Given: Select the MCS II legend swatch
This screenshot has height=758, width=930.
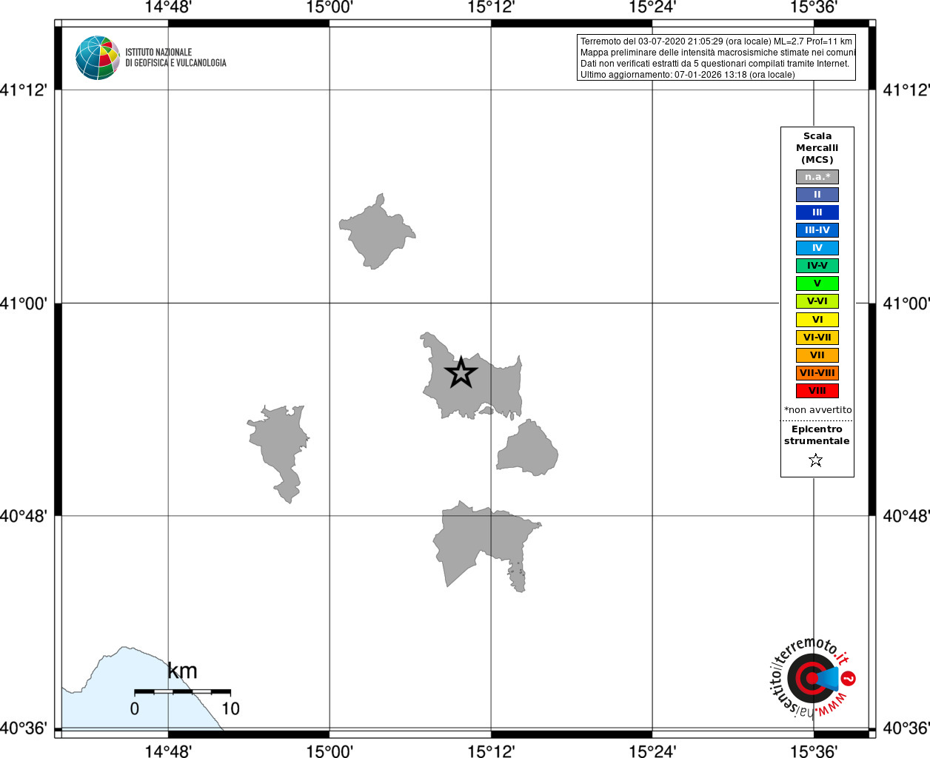Looking at the screenshot, I should pyautogui.click(x=817, y=195).
